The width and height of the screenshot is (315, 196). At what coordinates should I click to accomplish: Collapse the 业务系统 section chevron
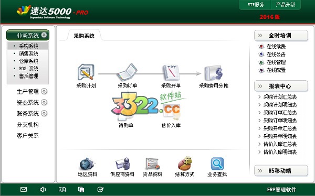(x=44, y=35)
